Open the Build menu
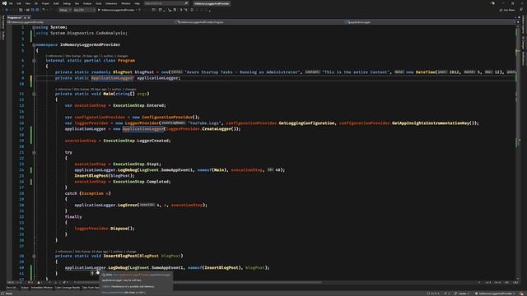The image size is (527, 296). 56,3
